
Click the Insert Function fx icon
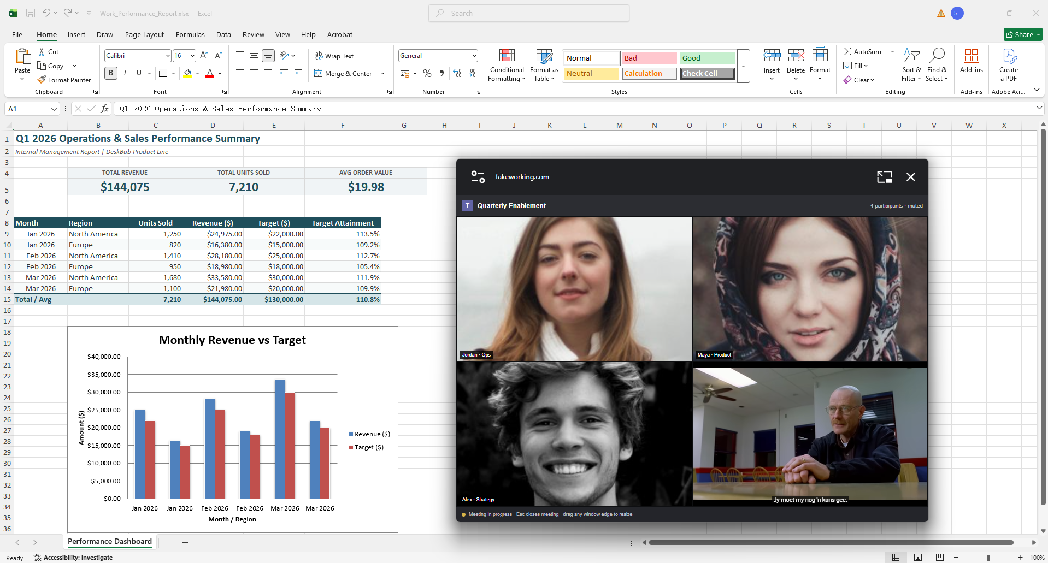104,109
